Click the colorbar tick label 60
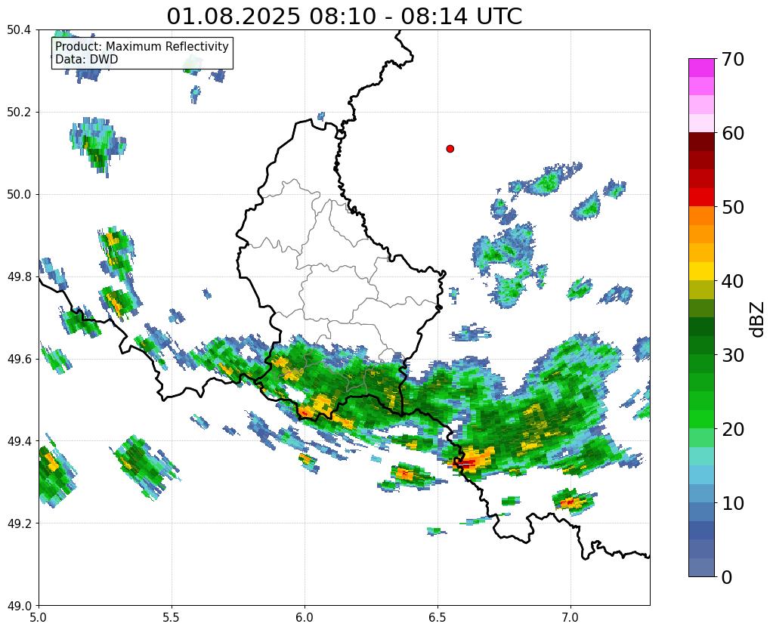 tap(733, 133)
